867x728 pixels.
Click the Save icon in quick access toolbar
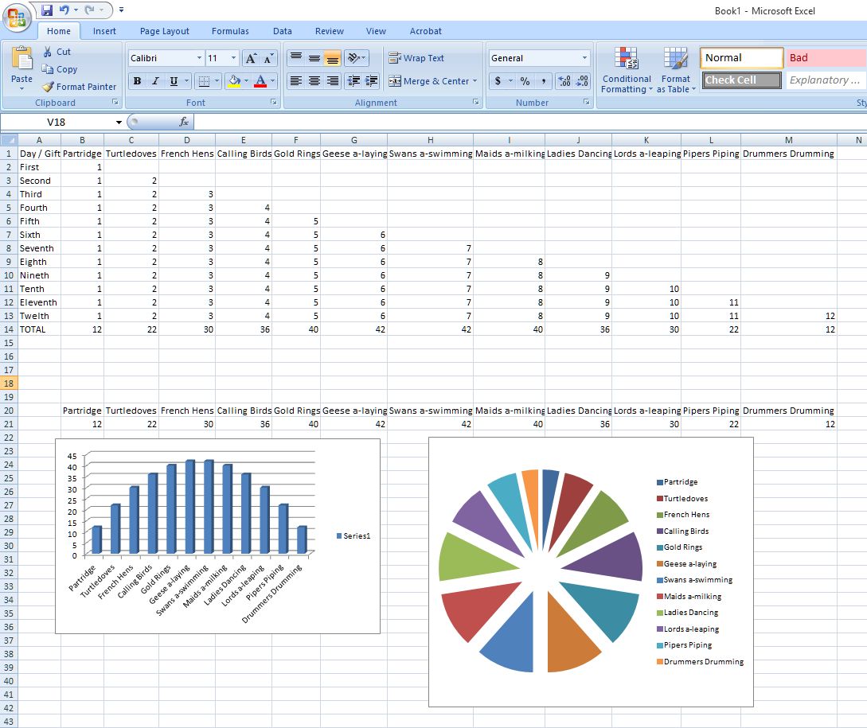coord(47,10)
